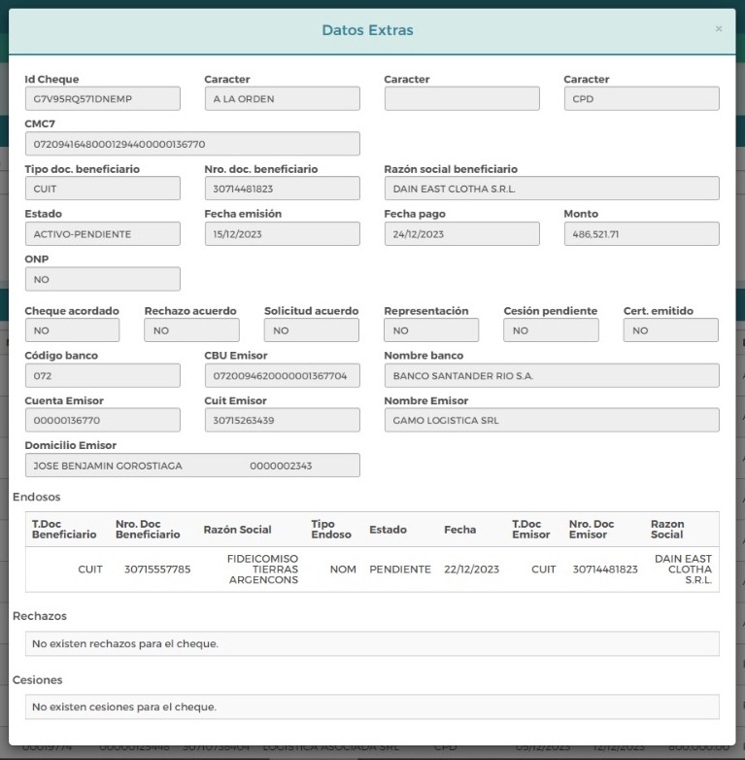Click the CMC7 number field
Image resolution: width=745 pixels, height=760 pixels.
coord(192,144)
